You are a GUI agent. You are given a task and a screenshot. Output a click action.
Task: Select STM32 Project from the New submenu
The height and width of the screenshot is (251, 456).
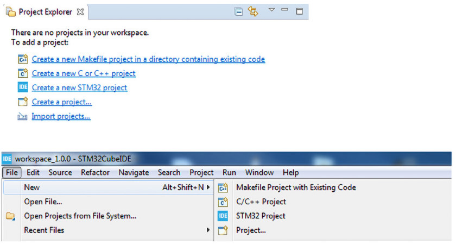(x=261, y=216)
